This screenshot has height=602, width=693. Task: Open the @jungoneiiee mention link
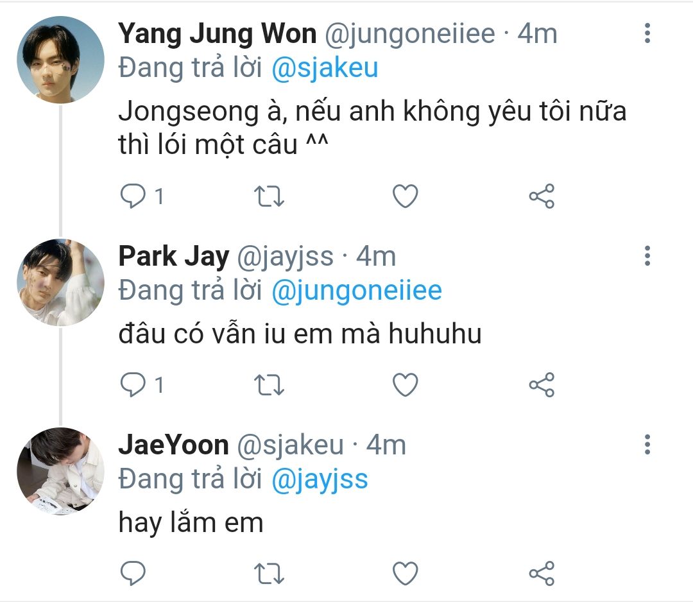(357, 291)
